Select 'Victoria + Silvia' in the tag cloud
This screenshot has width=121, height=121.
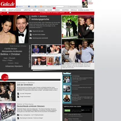(13, 63)
